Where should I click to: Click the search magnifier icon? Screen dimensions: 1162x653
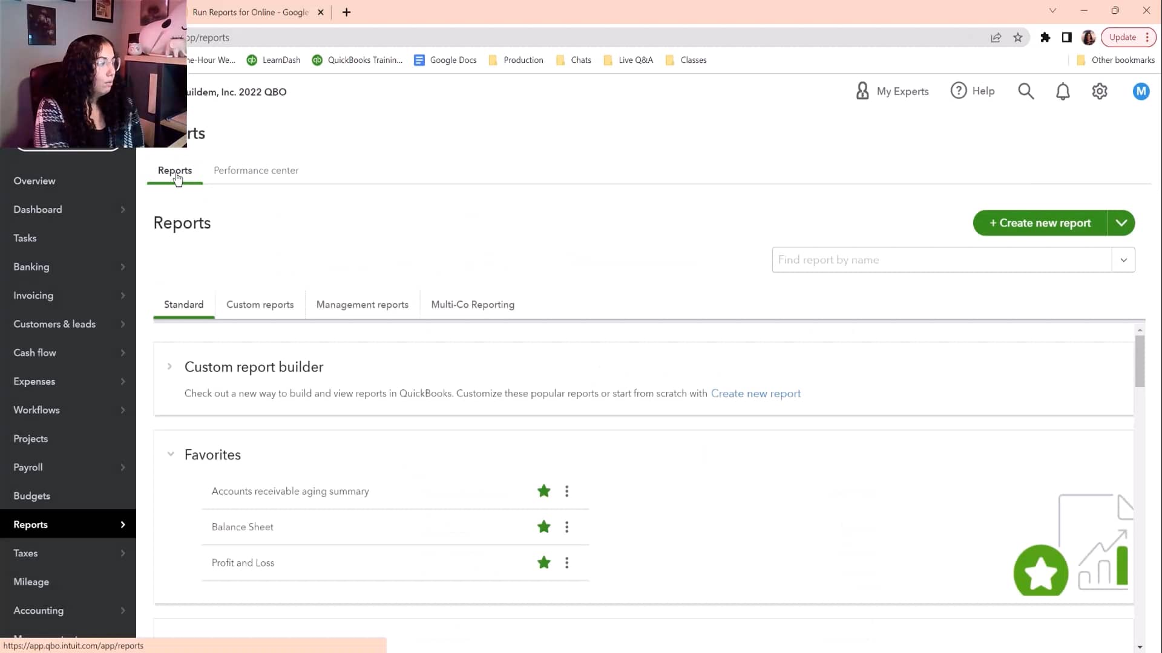click(x=1026, y=91)
